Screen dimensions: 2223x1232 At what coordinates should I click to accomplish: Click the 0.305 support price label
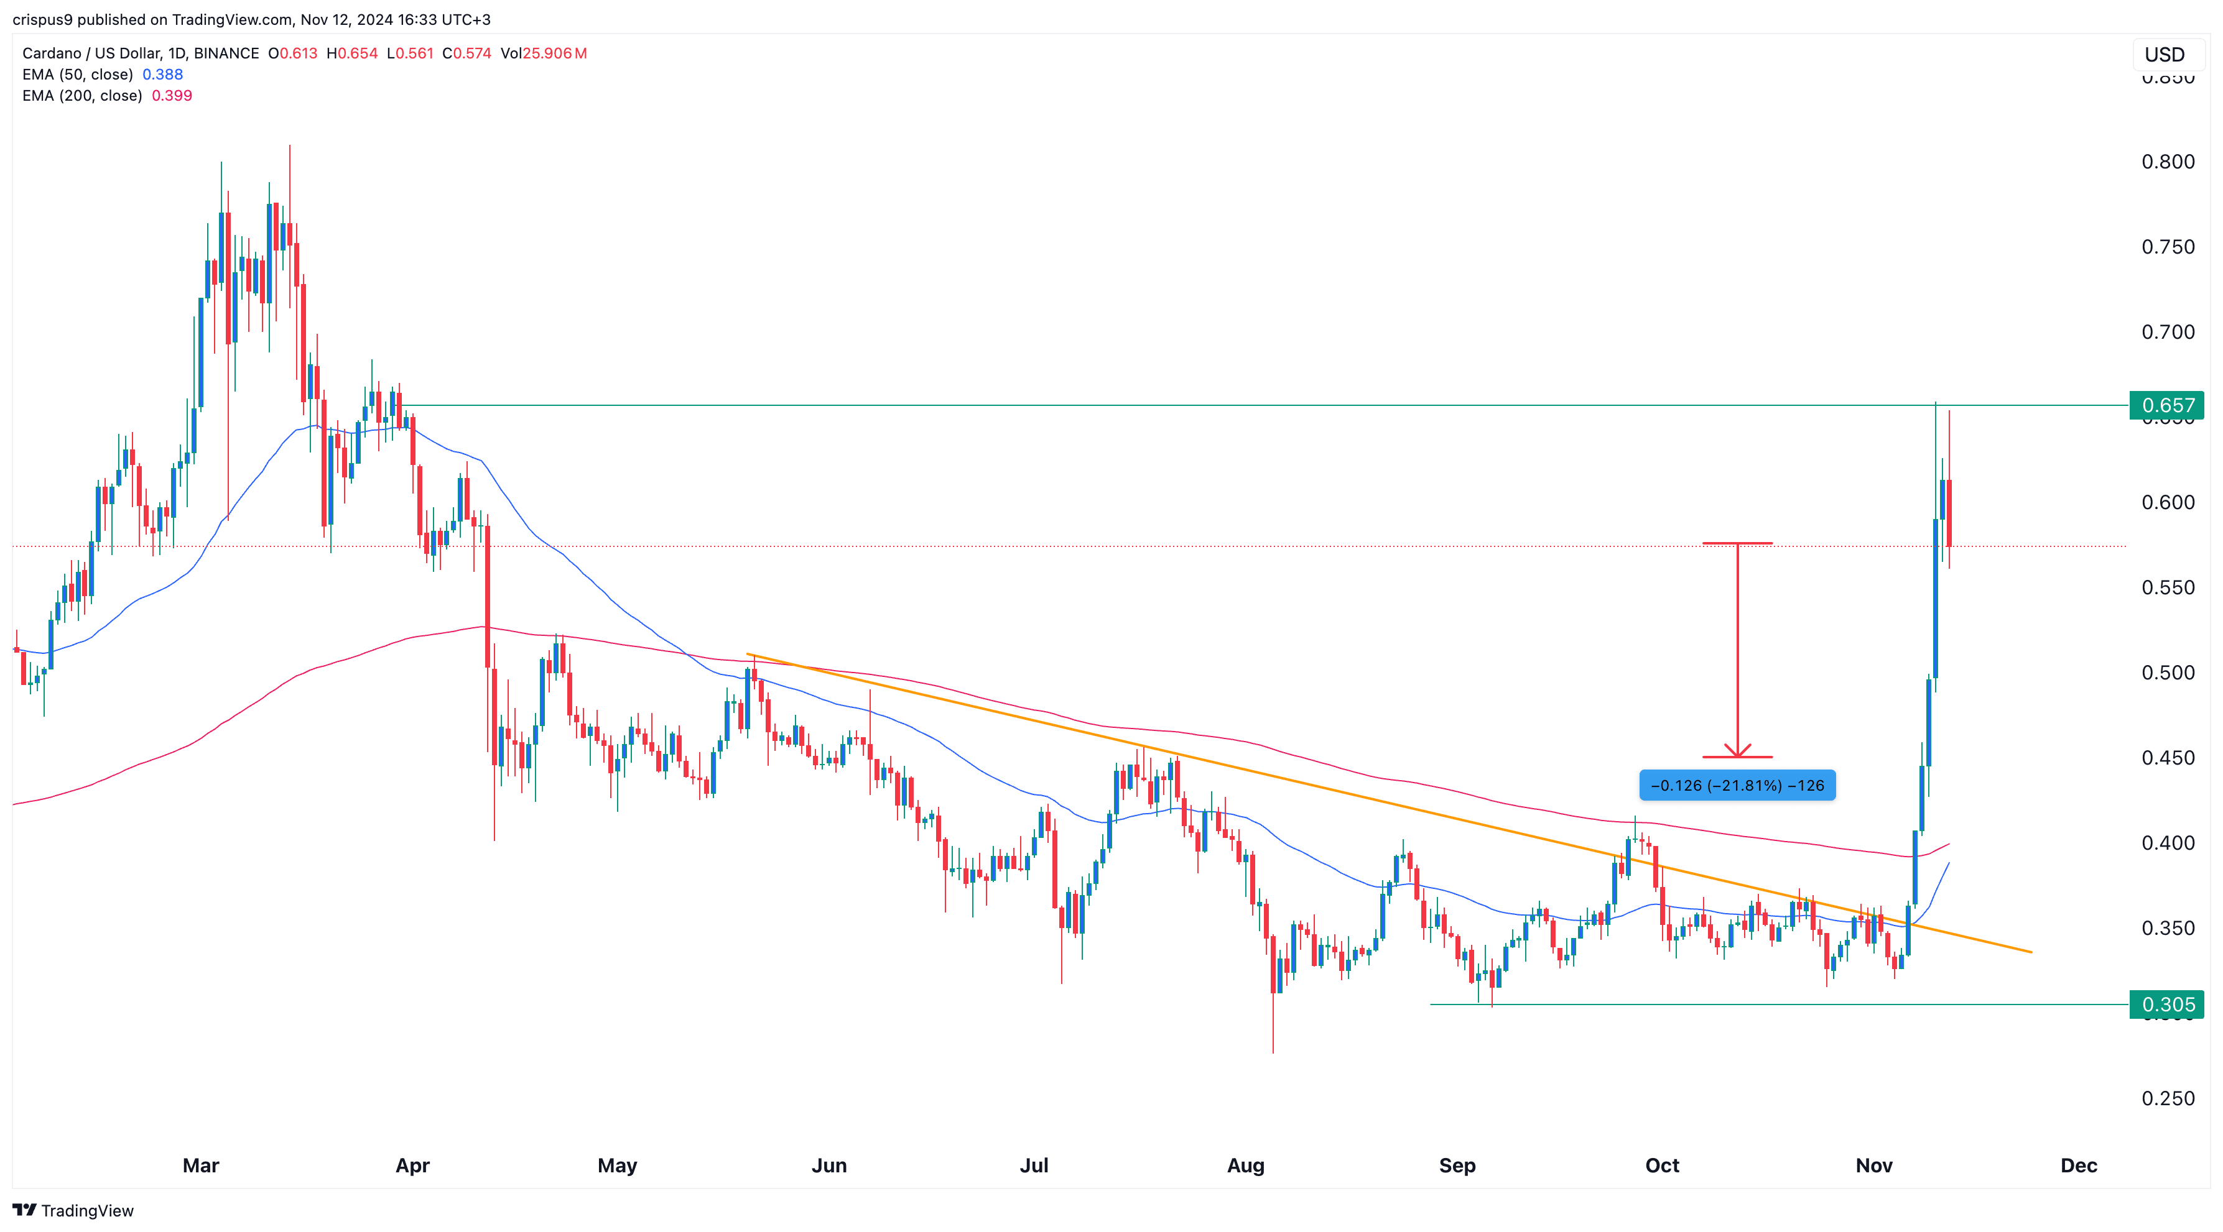click(2167, 1004)
